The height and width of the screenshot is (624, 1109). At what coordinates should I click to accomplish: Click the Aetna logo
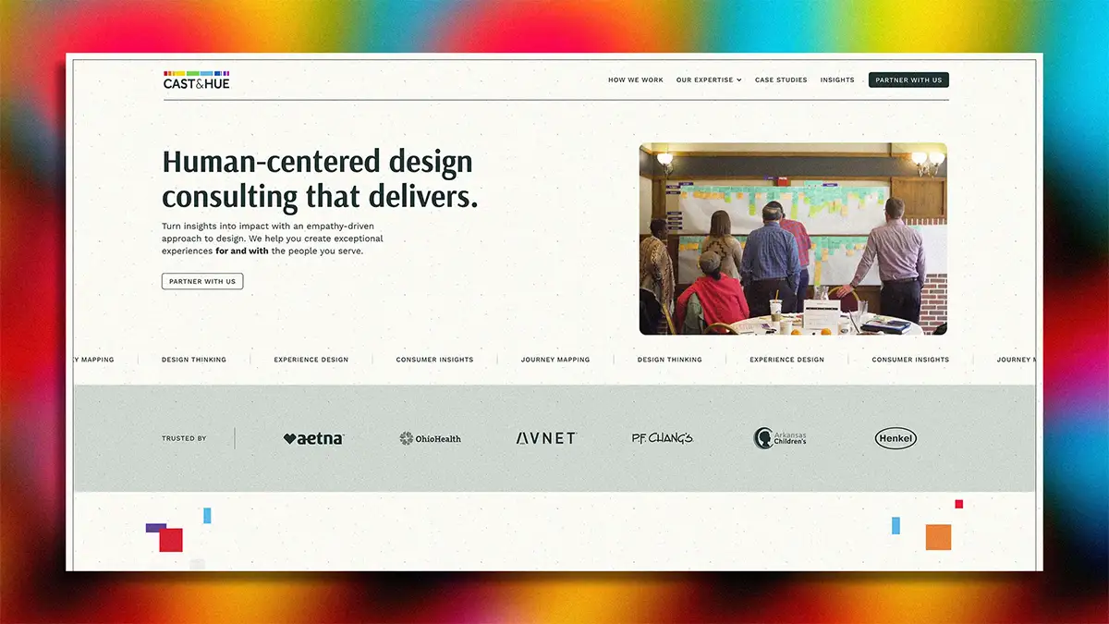click(x=313, y=438)
